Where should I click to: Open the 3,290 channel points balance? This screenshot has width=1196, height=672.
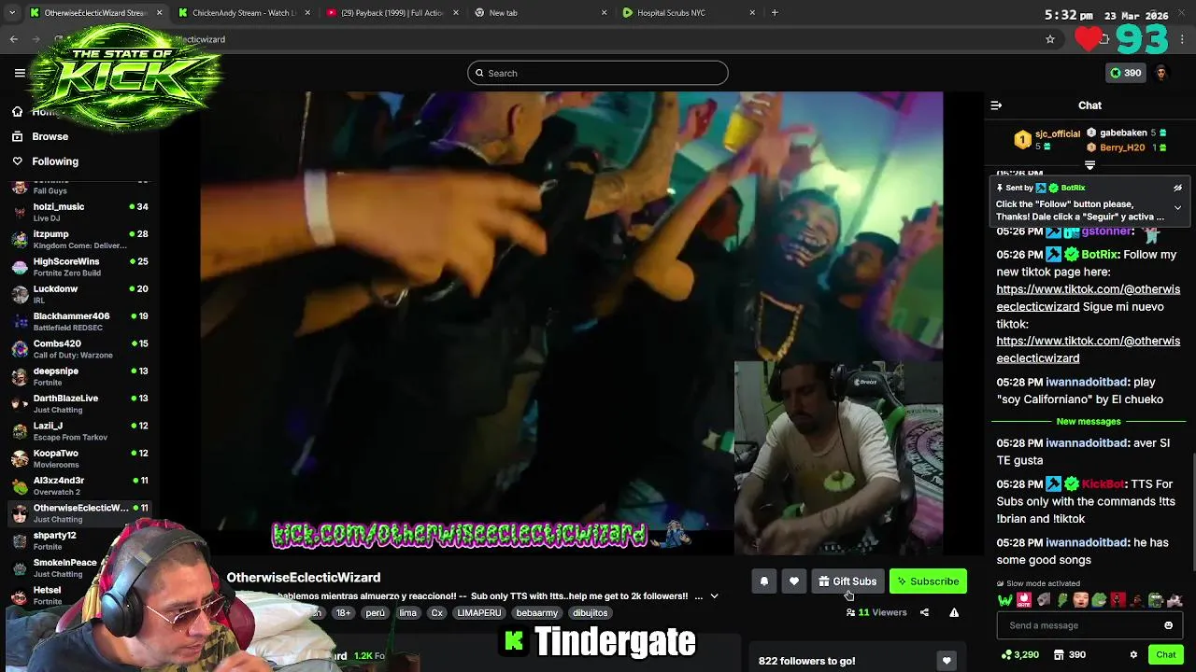pyautogui.click(x=1019, y=654)
